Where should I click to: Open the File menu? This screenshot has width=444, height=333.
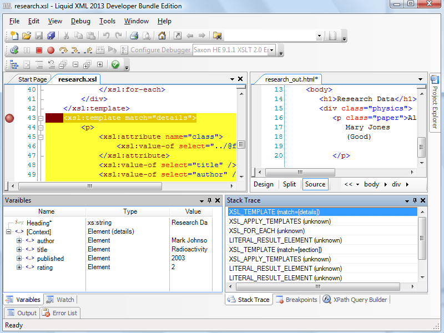coord(14,21)
